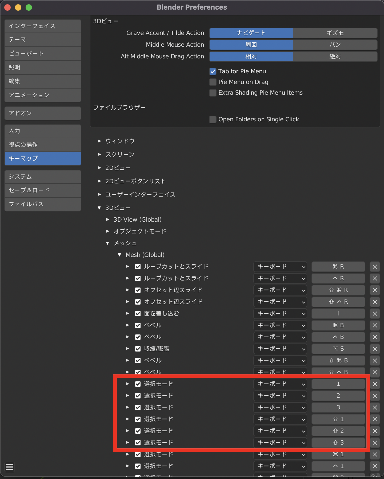Delete the 収縮/膨張 keymap entry
Viewport: 384px width, 479px height.
click(x=375, y=349)
